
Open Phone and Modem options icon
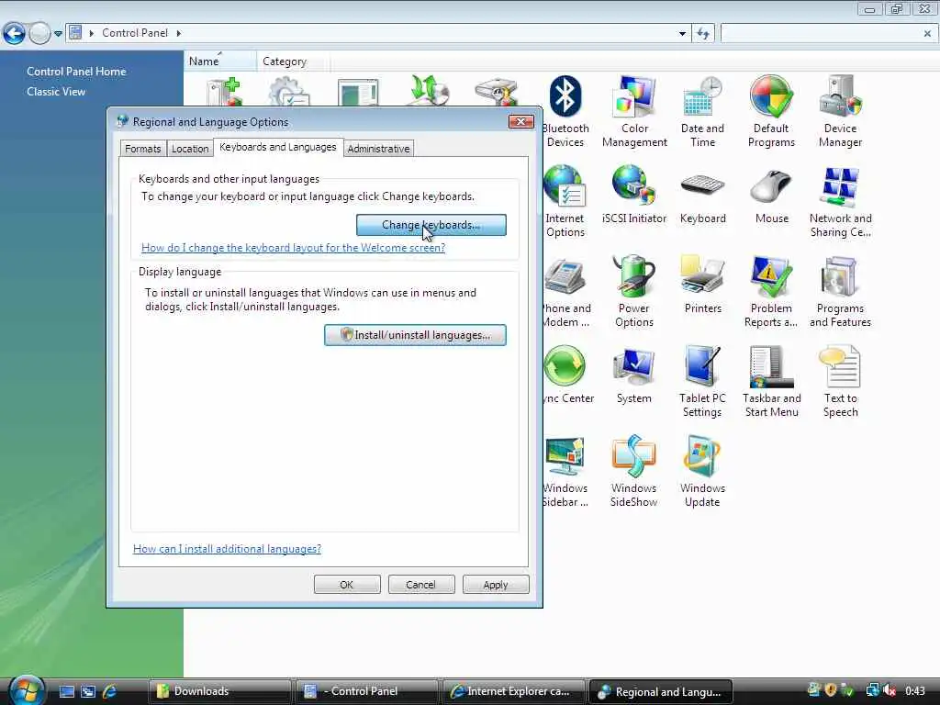coord(566,291)
